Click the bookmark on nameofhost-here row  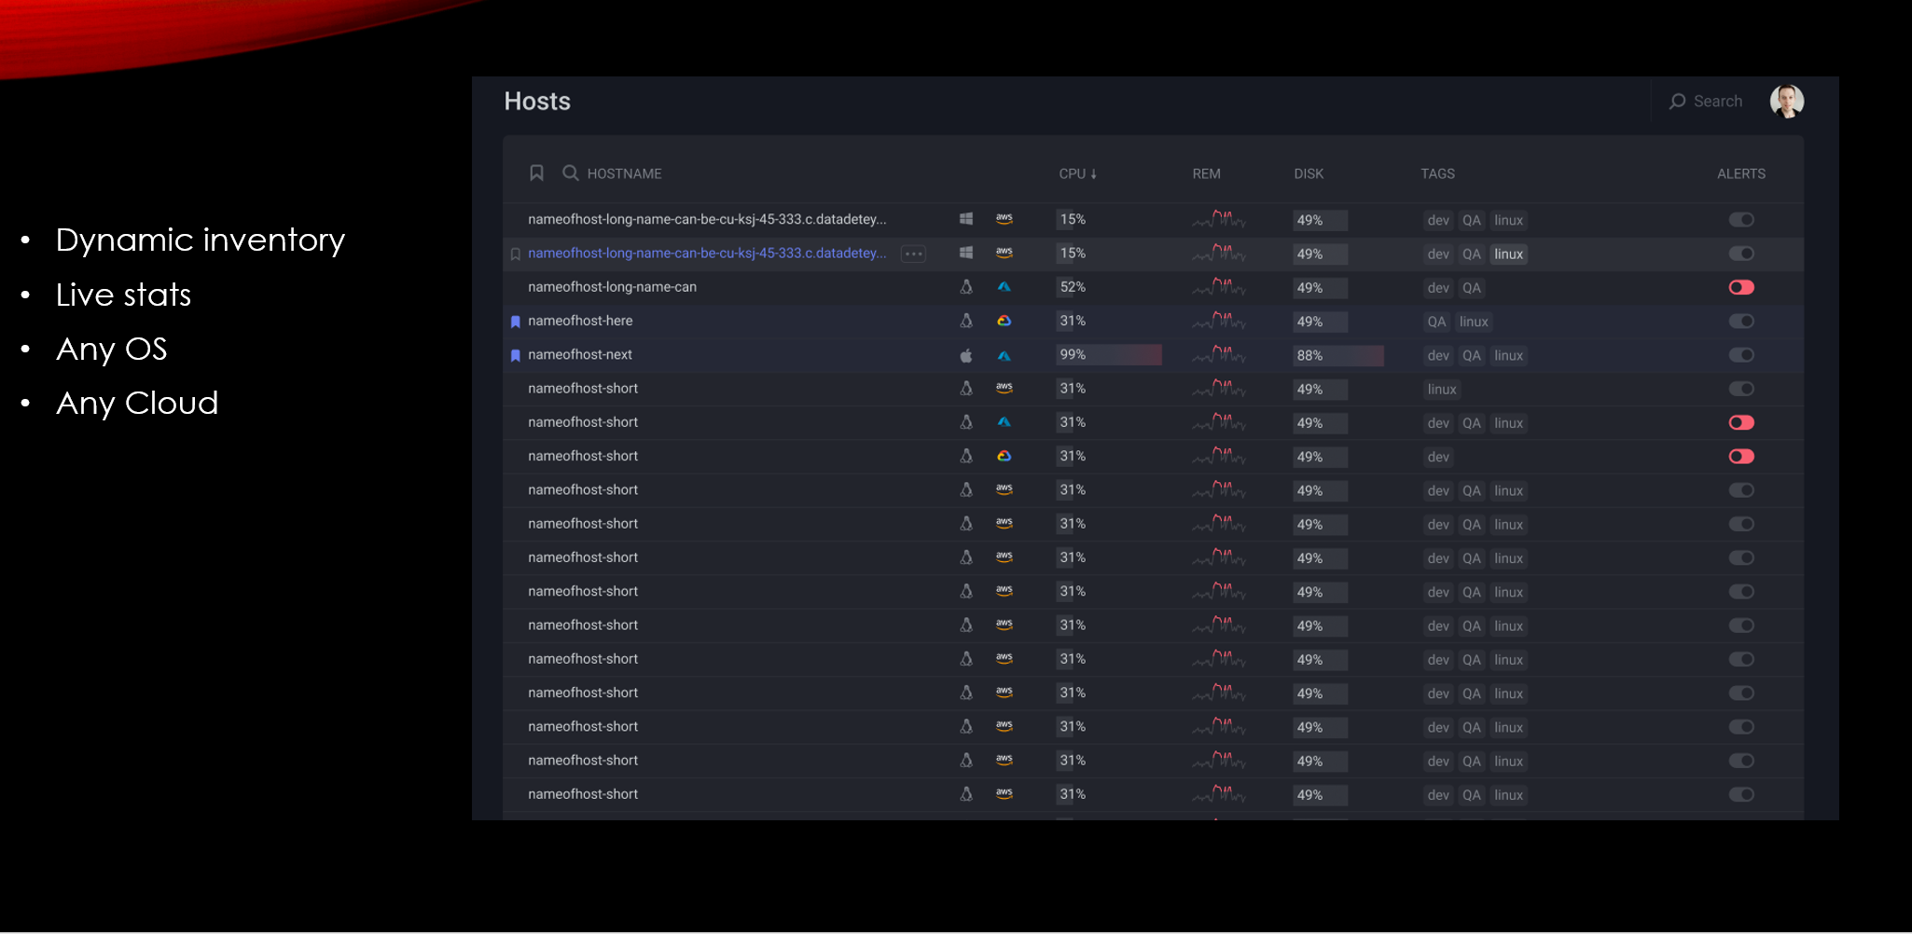tap(515, 322)
